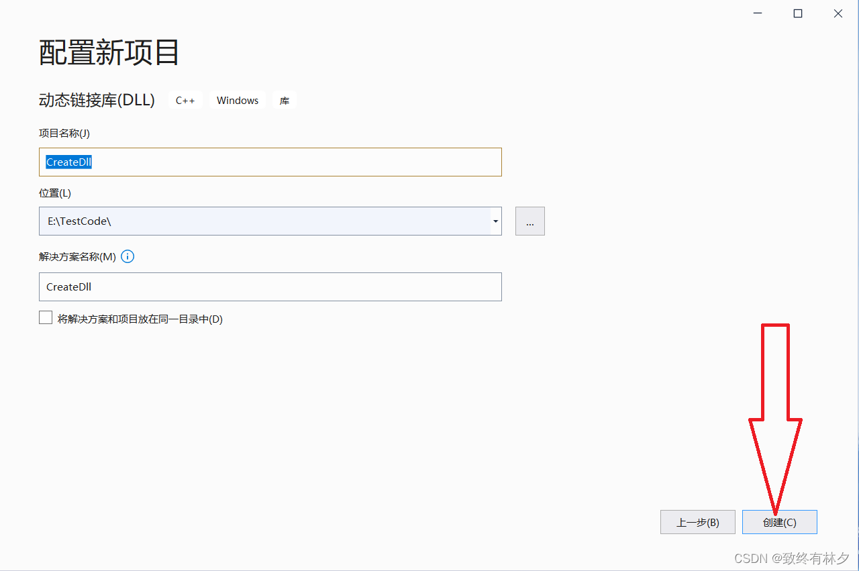Viewport: 859px width, 571px height.
Task: Click the C++ tag
Action: click(185, 101)
